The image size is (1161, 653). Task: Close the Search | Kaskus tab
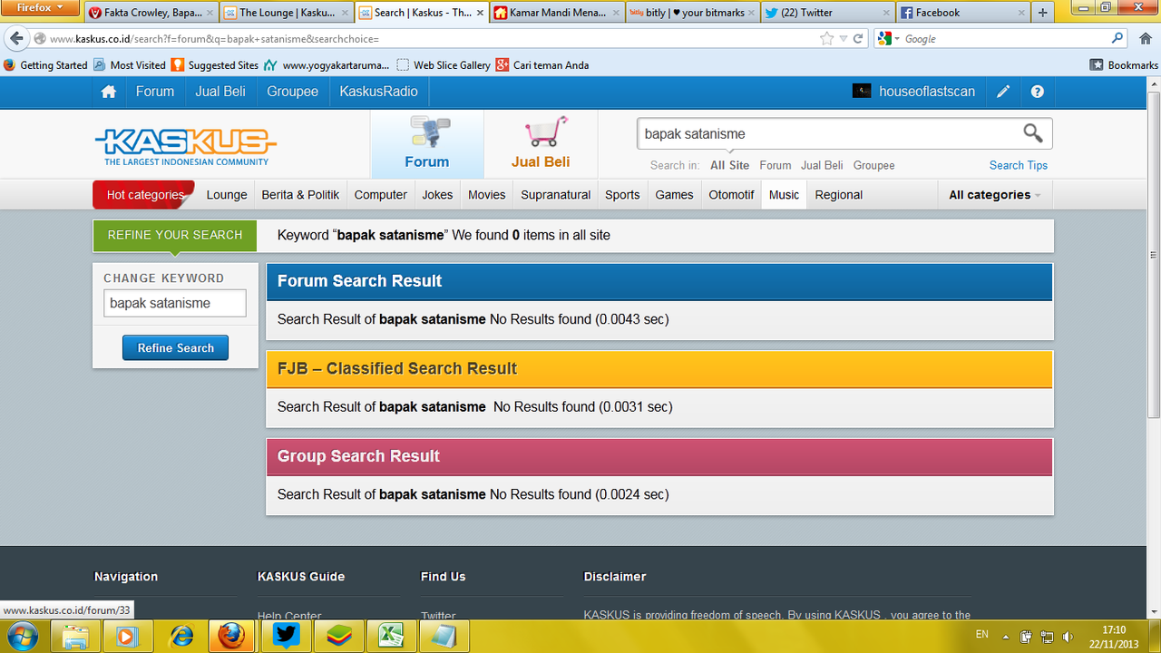point(480,13)
